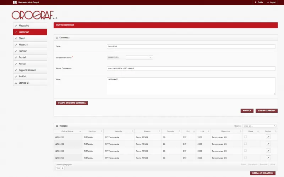Sort table by Magazzino column
This screenshot has width=284, height=177.
[226, 131]
